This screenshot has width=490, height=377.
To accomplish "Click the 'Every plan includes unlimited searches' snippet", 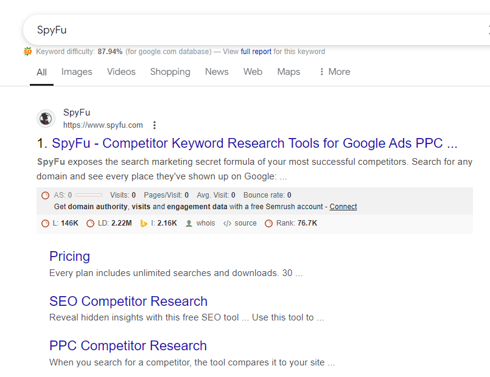I will (176, 273).
